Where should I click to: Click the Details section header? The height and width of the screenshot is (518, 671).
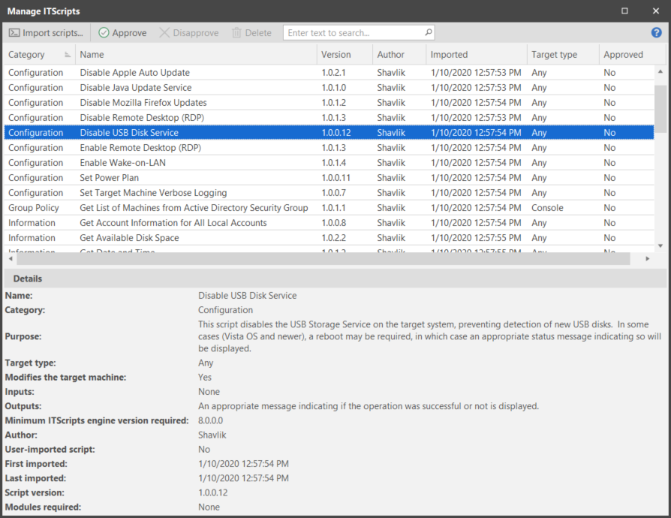click(335, 279)
